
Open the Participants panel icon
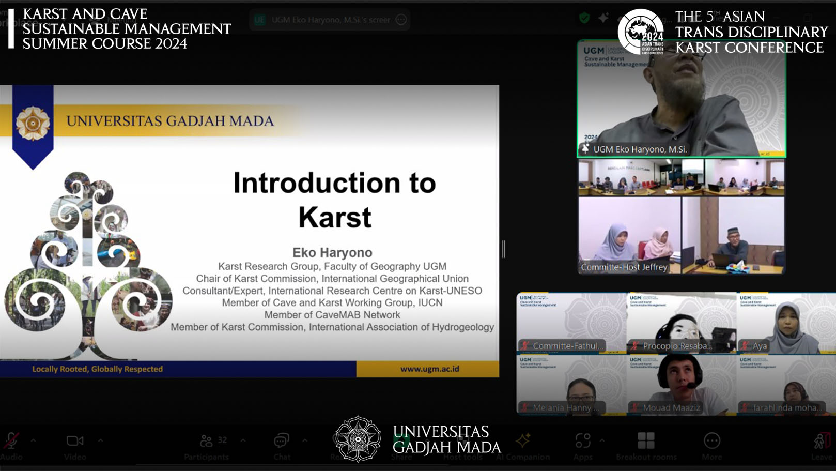coord(206,441)
